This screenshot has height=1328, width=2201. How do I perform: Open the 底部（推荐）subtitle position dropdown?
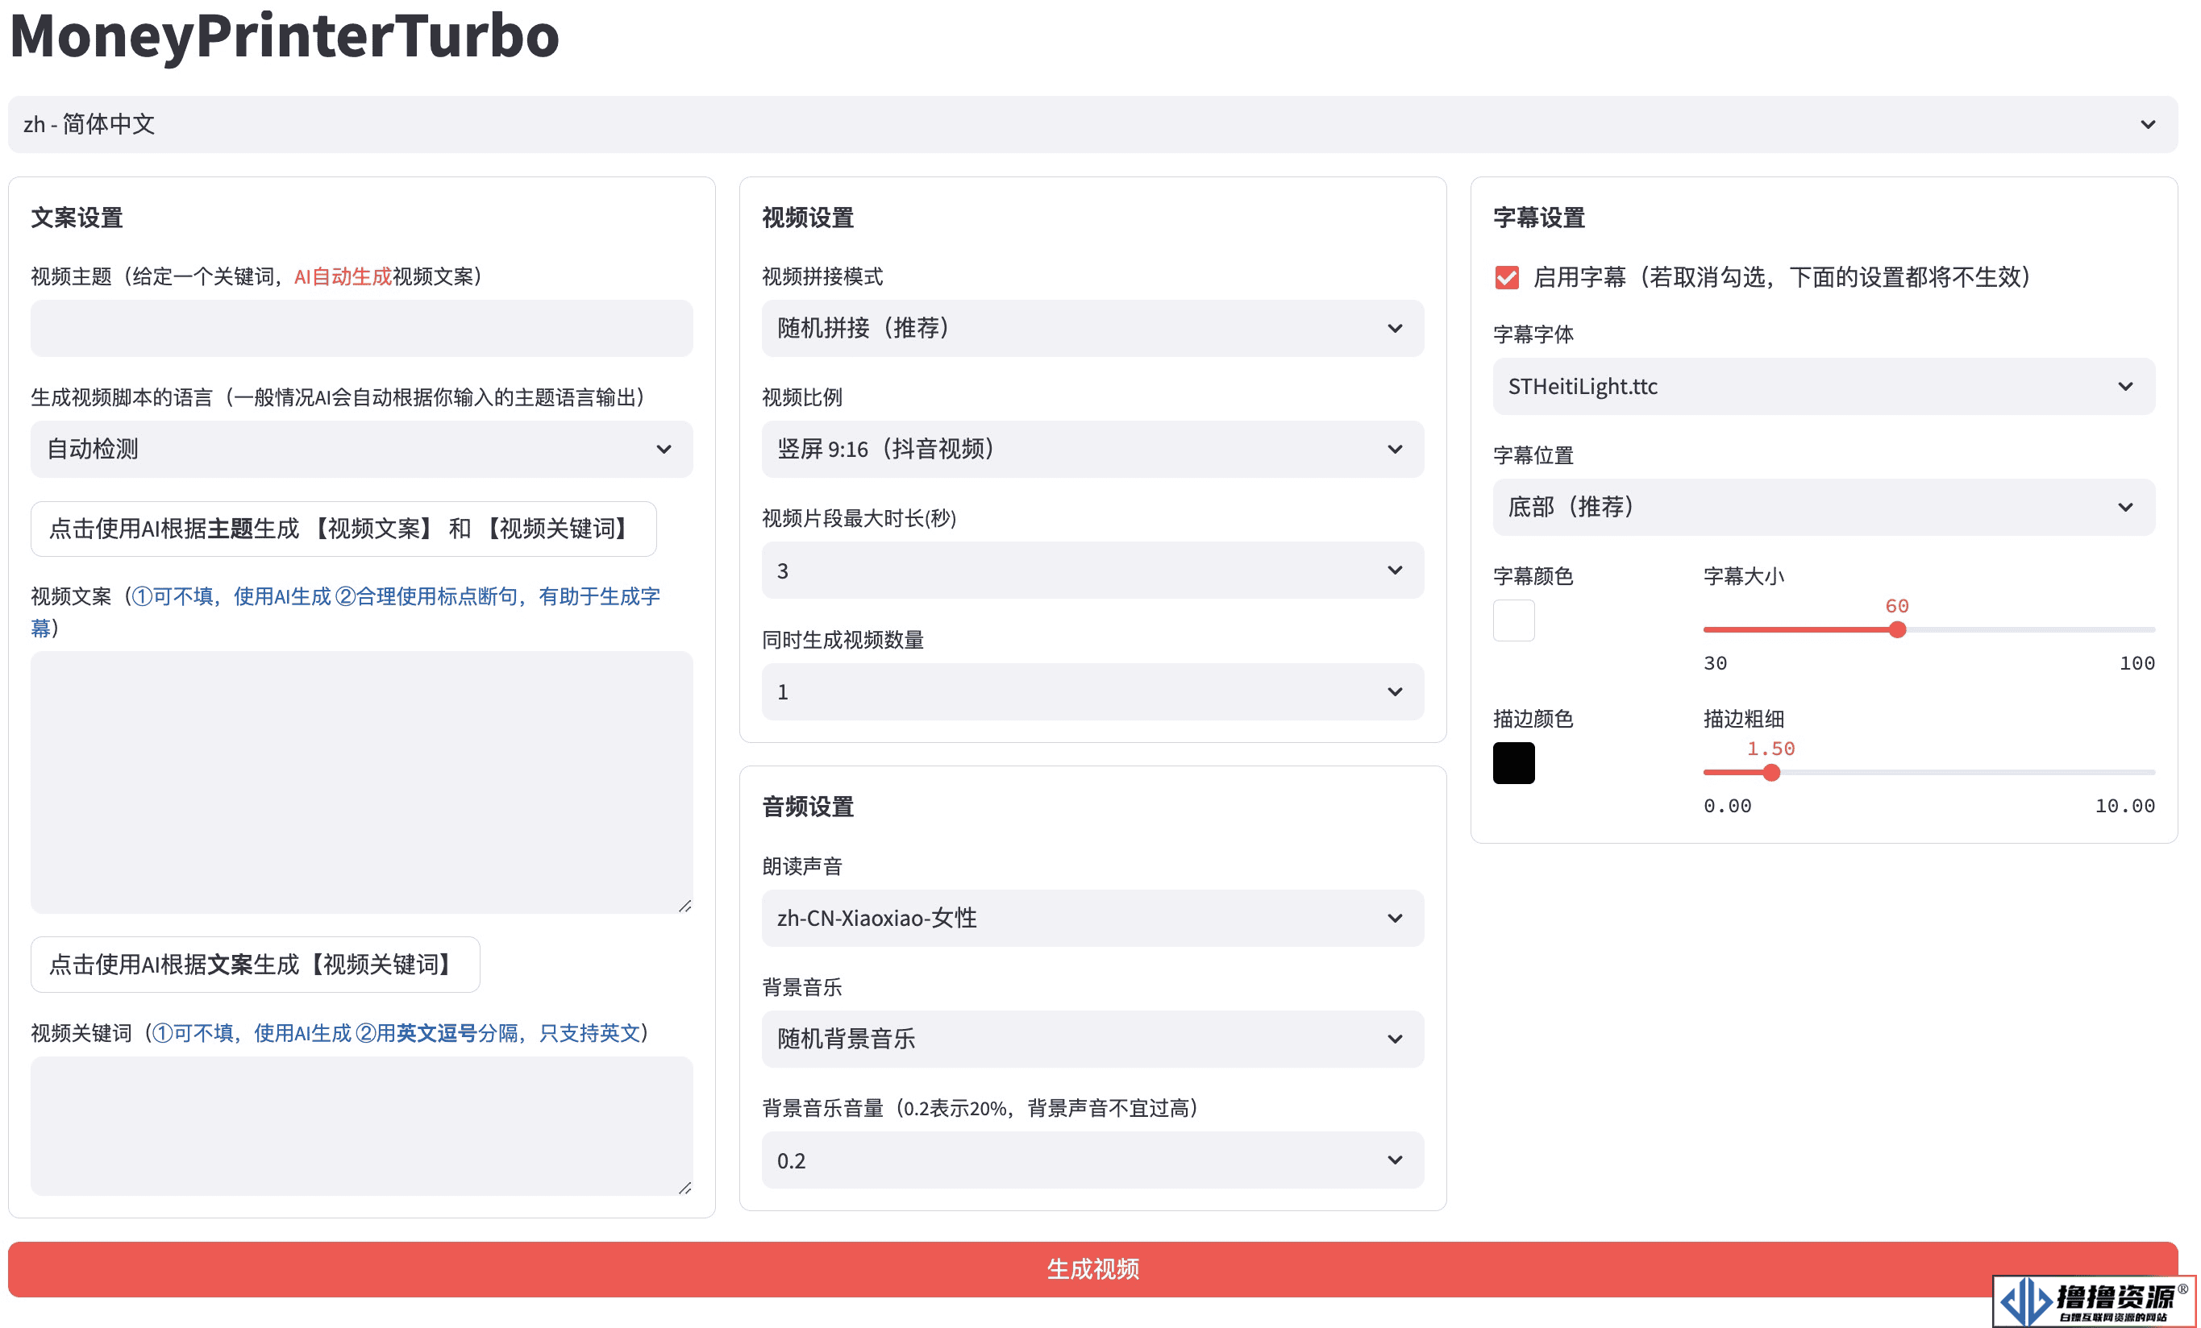[1823, 507]
